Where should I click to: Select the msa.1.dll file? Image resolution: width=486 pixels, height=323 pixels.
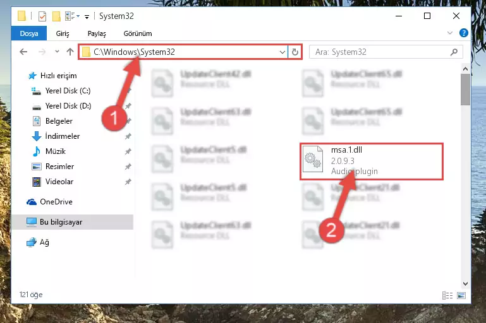372,161
